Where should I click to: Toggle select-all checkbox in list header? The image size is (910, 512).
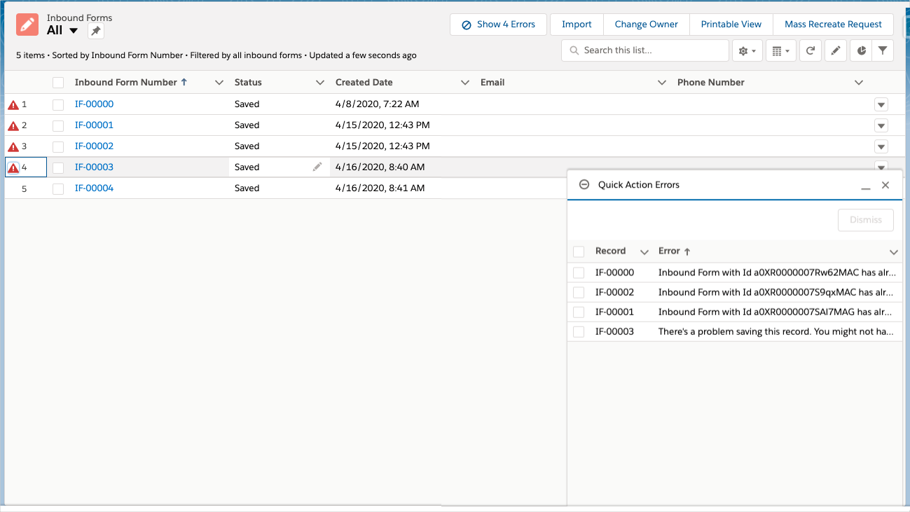click(58, 83)
